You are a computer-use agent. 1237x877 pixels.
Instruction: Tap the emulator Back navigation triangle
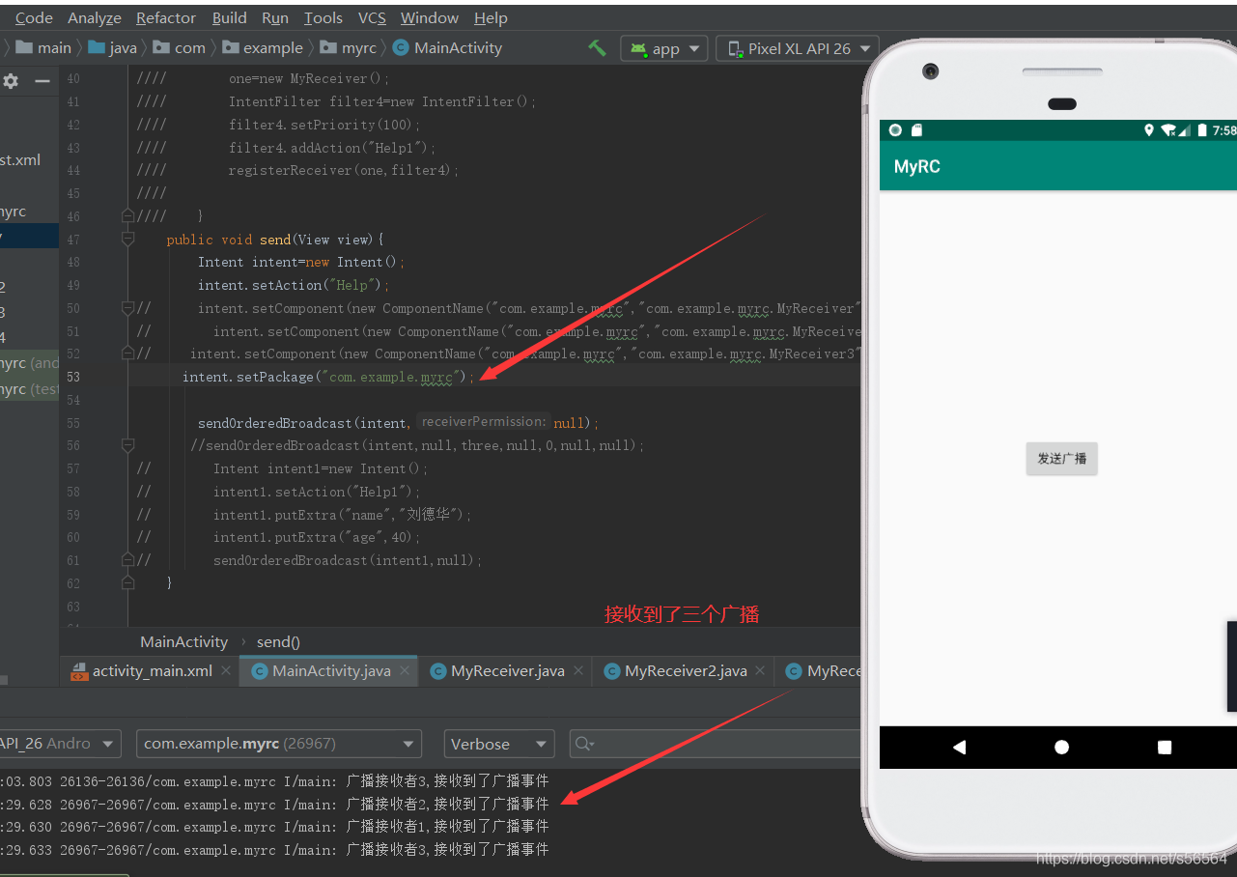coord(959,747)
